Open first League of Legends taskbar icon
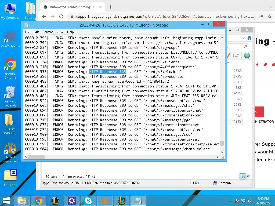 click(x=55, y=201)
